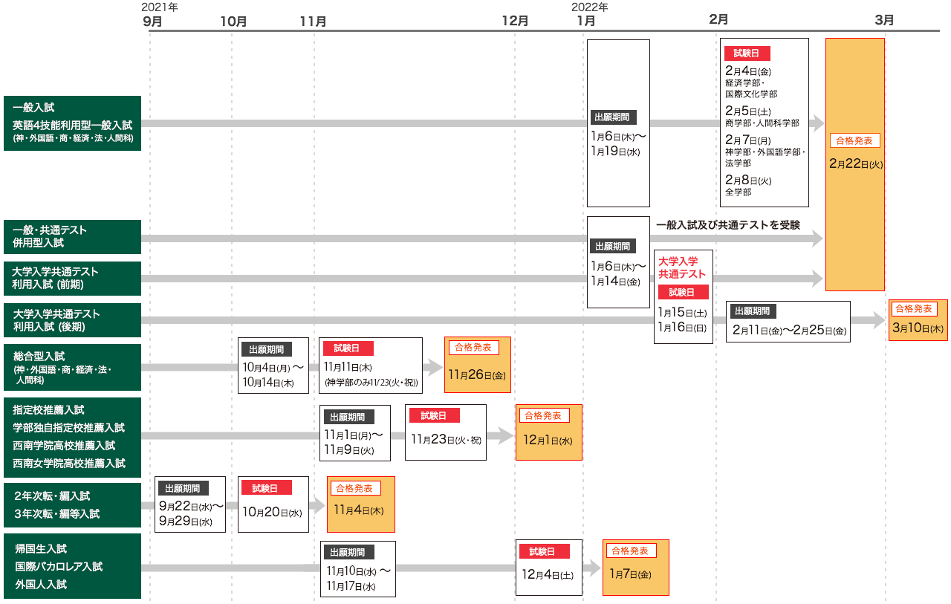This screenshot has height=604, width=951.
Task: Select the 12月1日(水) result date
Action: point(548,440)
